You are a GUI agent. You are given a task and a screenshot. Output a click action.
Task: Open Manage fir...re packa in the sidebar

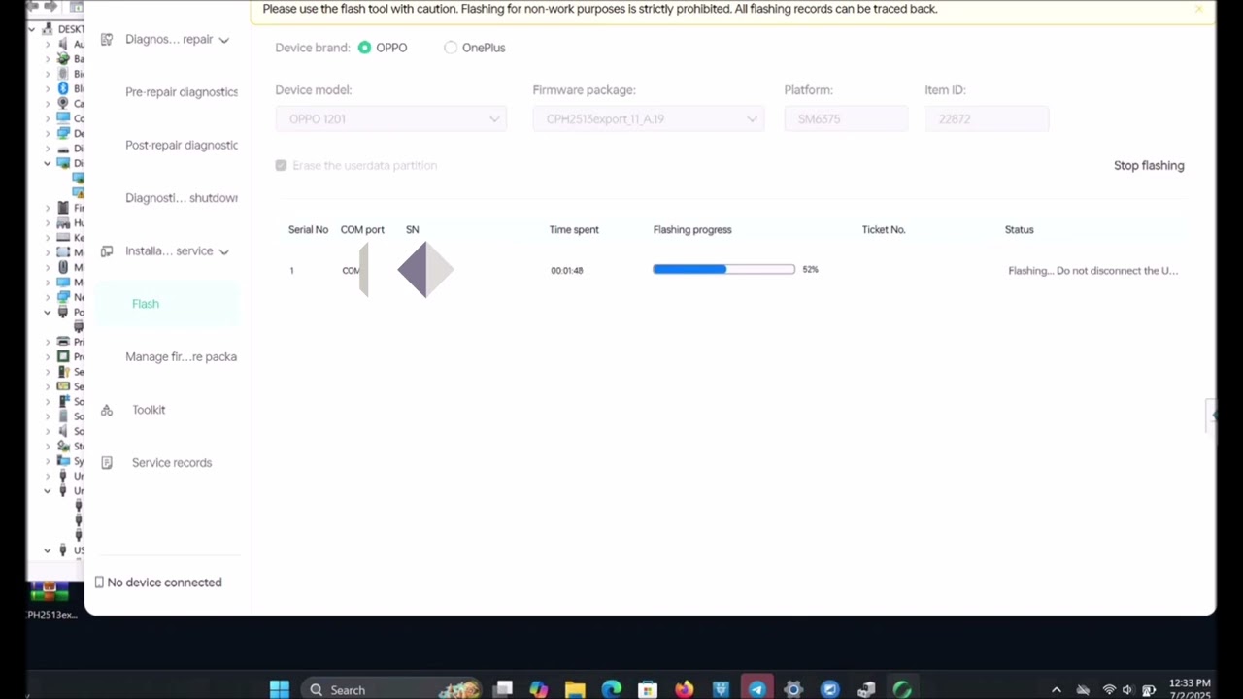point(181,357)
